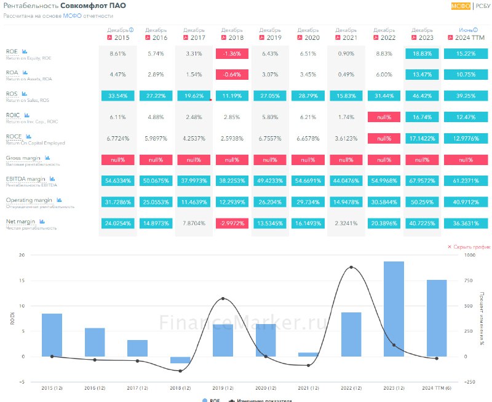Click the Gross margin label
Screen dimensions: 492x402
tap(23, 158)
